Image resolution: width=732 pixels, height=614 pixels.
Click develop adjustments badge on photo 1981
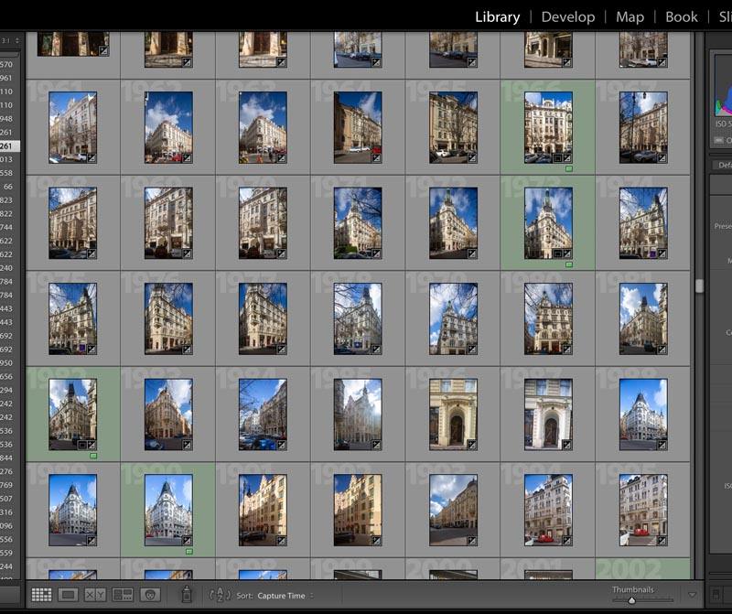662,350
